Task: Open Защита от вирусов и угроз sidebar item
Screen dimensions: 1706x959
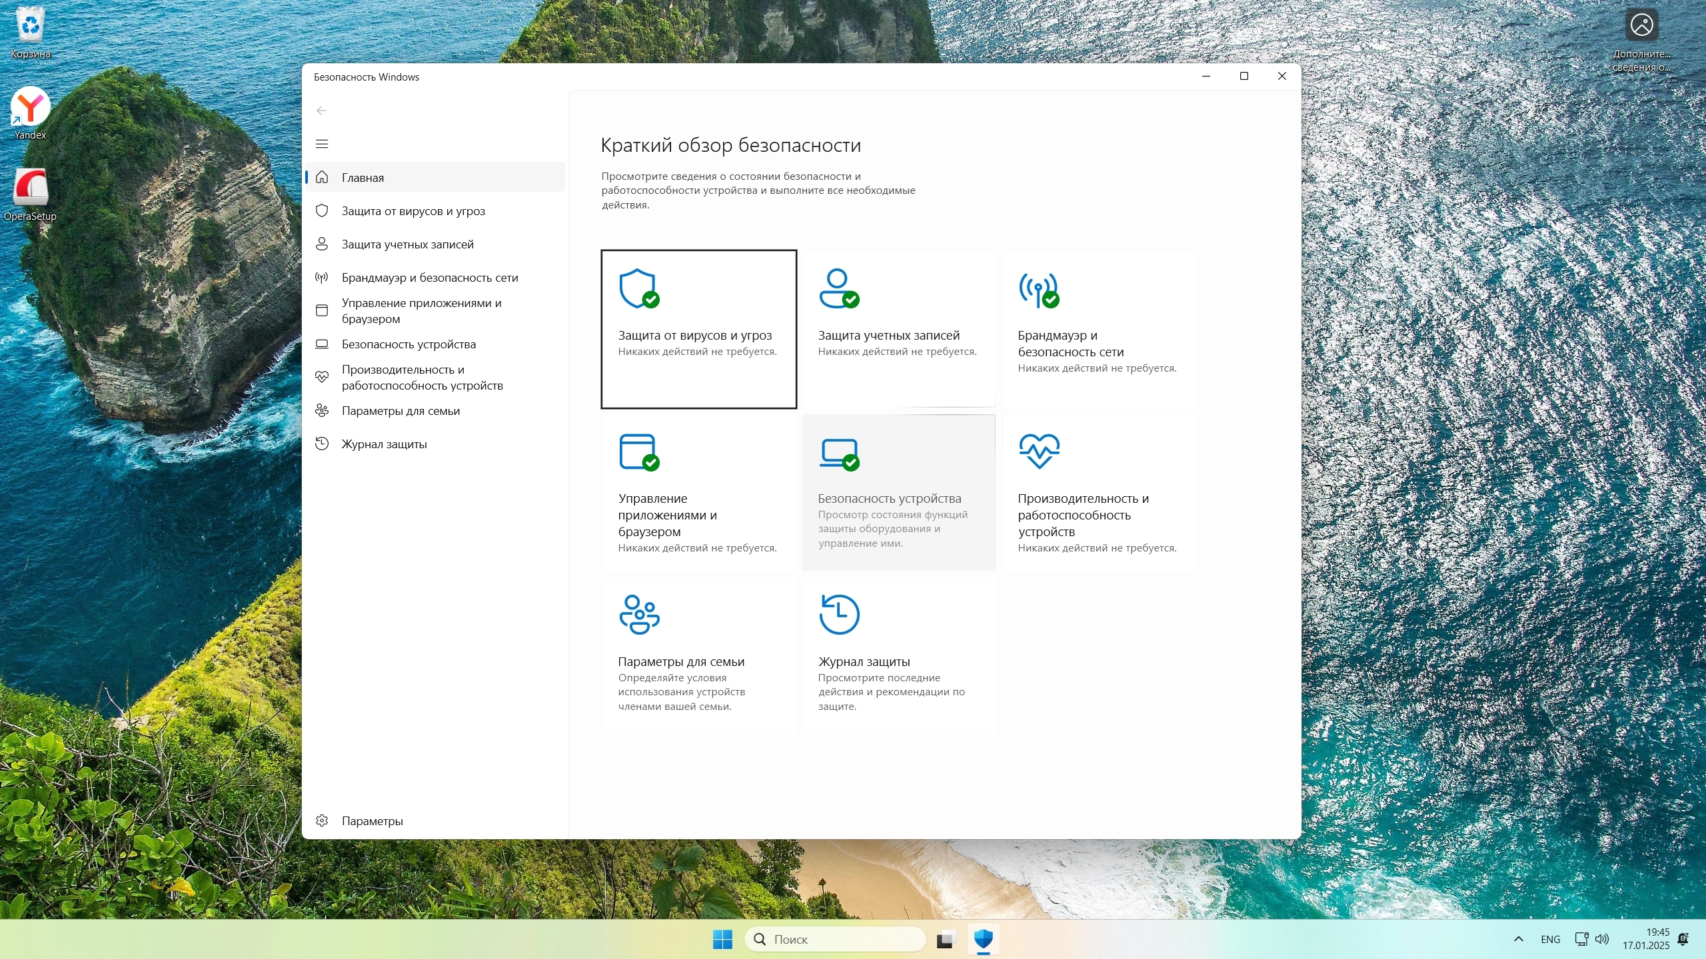Action: (x=413, y=211)
